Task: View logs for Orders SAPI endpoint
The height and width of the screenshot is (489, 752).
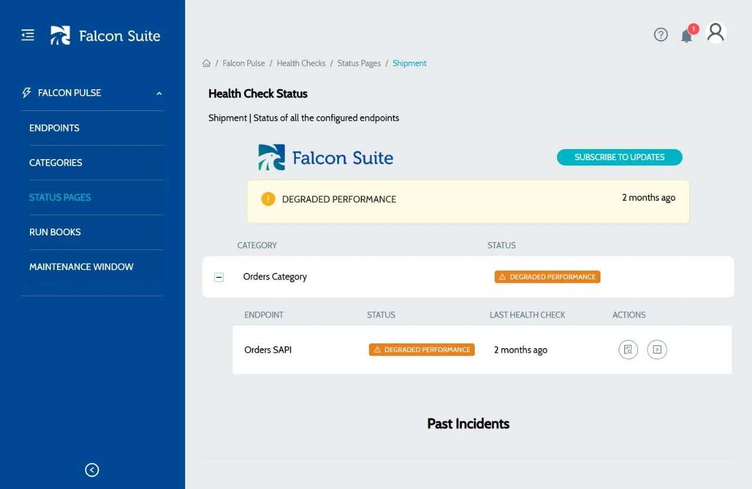Action: point(628,349)
